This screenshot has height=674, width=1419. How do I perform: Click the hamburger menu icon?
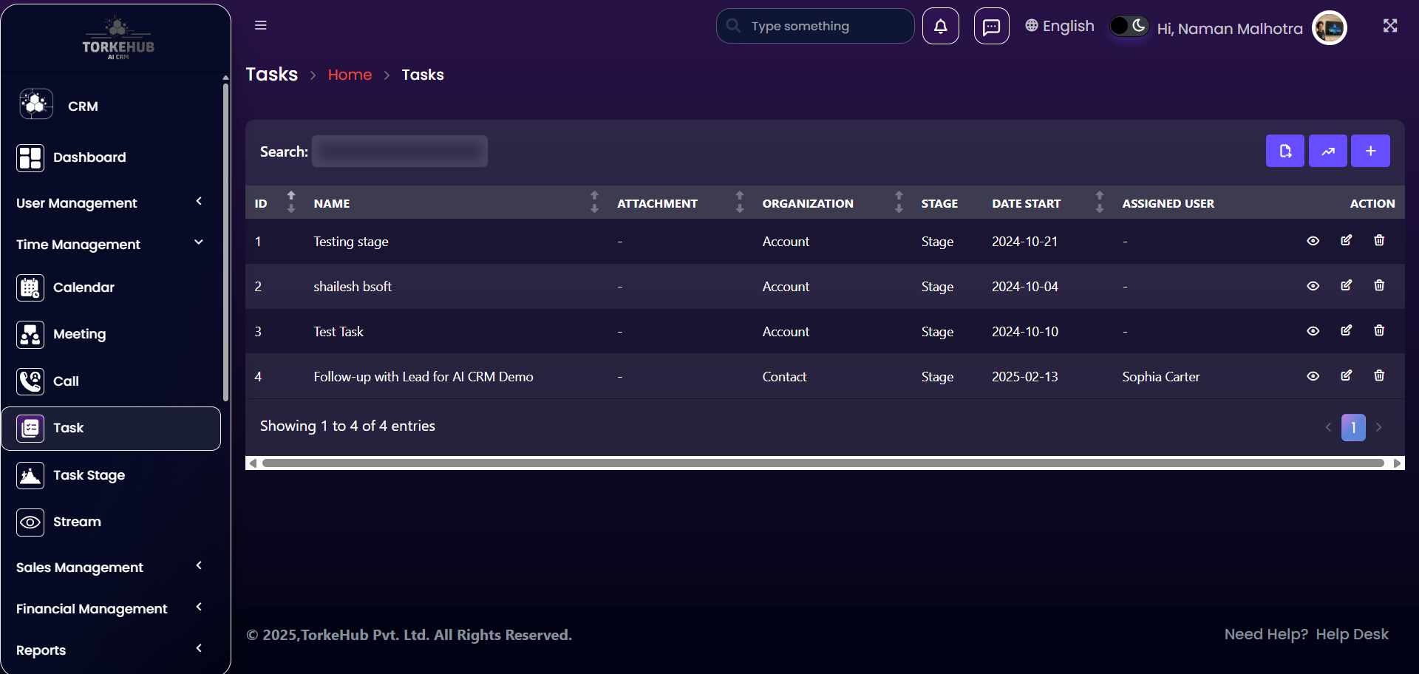tap(260, 25)
